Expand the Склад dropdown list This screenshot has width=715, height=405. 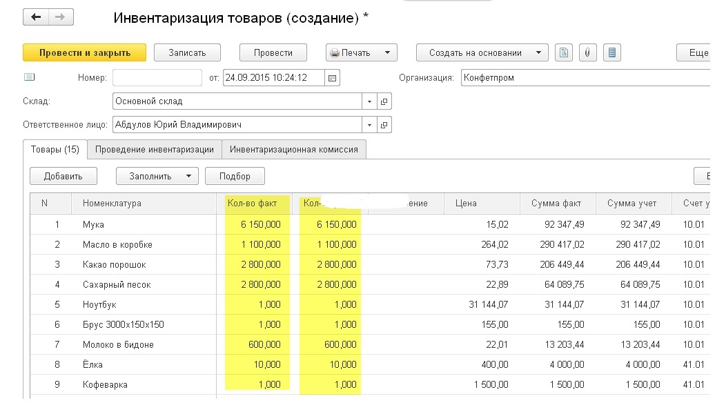(369, 101)
